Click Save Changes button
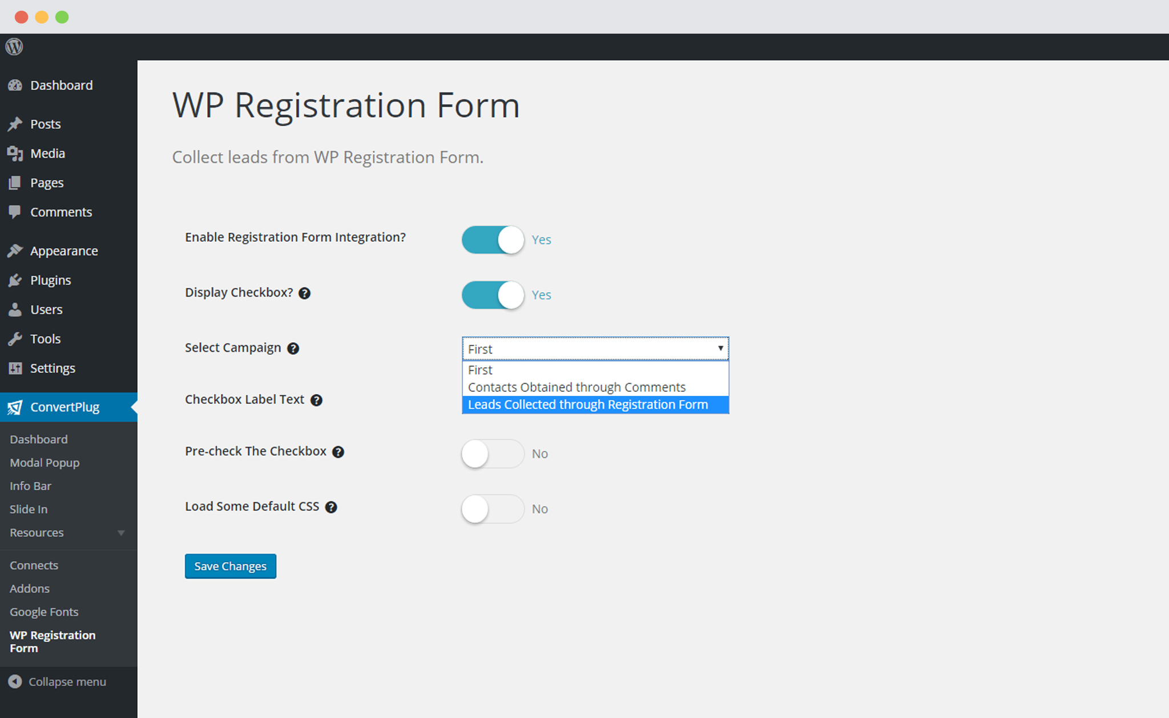This screenshot has width=1169, height=718. tap(229, 565)
